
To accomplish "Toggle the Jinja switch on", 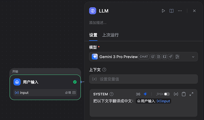I will (x=167, y=94).
